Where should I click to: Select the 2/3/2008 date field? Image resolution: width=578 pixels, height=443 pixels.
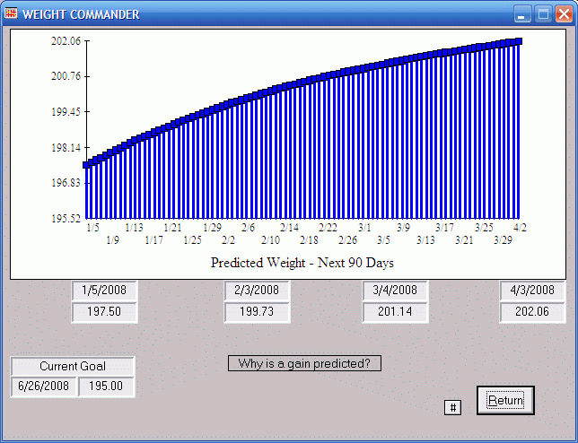pos(257,291)
